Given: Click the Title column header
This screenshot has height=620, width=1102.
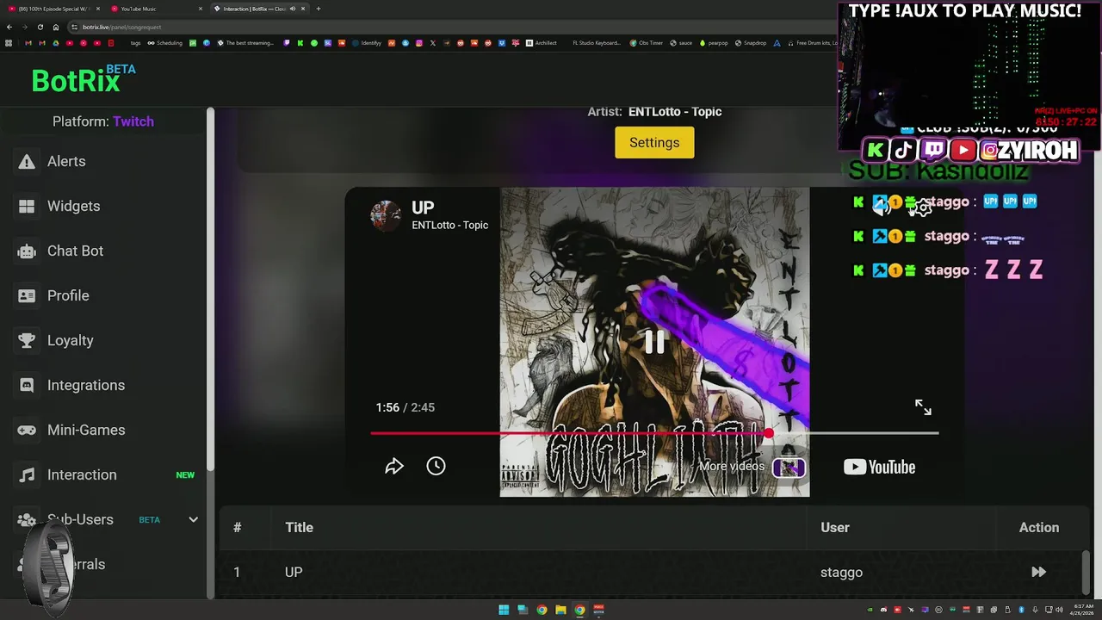Looking at the screenshot, I should click(300, 527).
